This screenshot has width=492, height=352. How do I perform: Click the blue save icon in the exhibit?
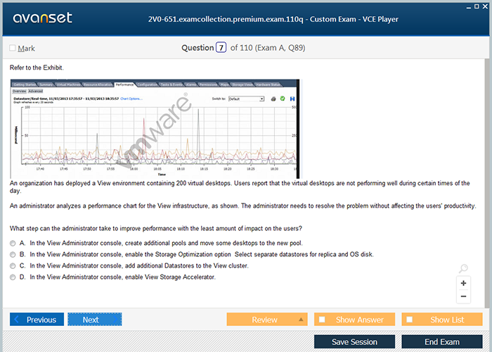click(x=292, y=99)
